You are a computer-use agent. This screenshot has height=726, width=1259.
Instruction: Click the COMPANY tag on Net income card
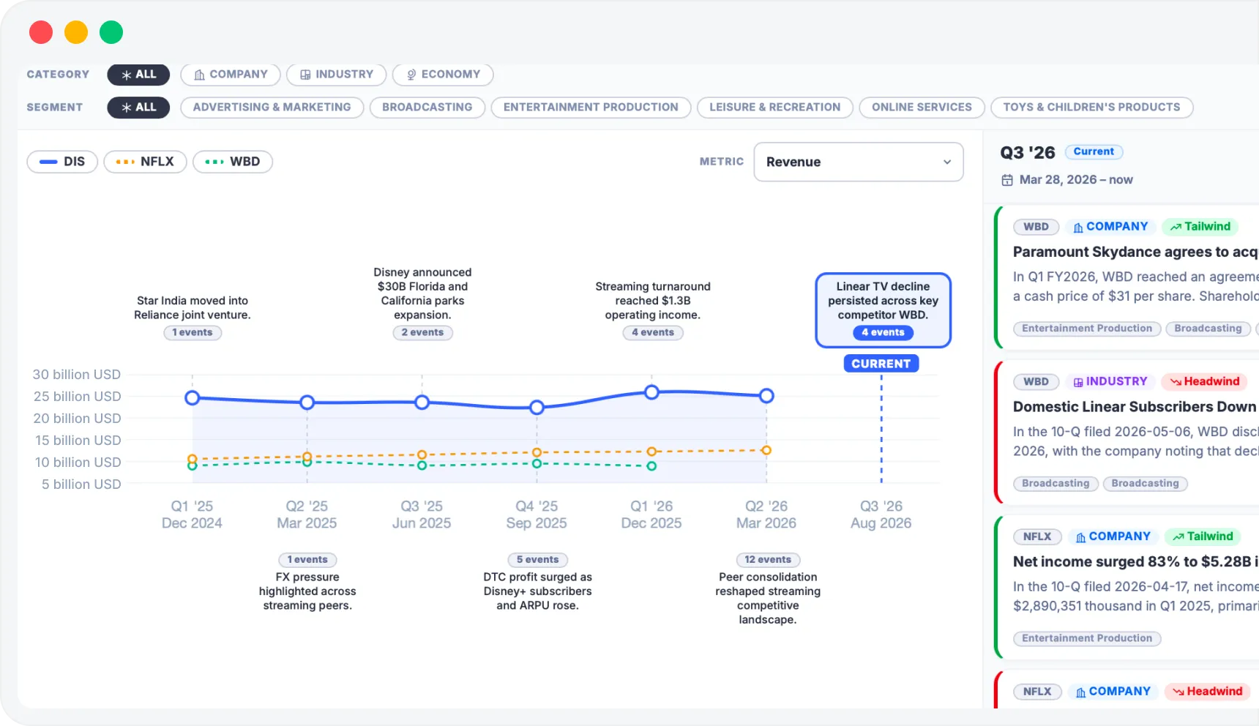tap(1113, 537)
